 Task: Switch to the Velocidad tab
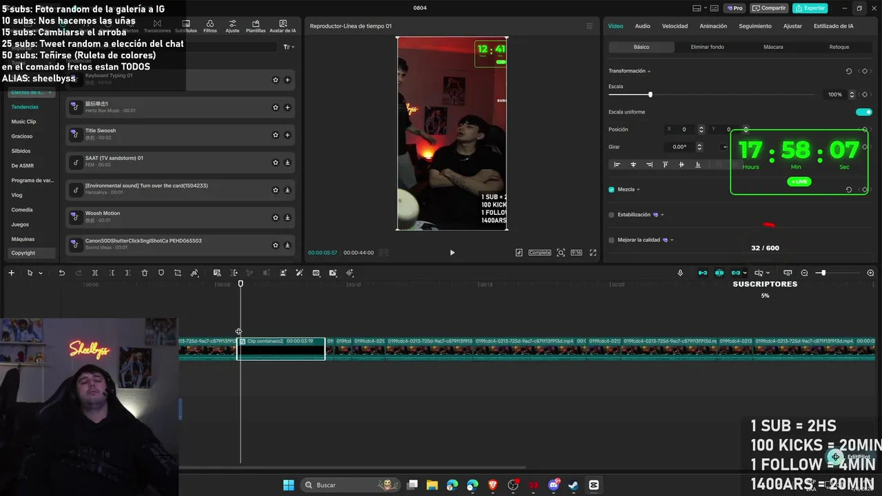coord(675,26)
